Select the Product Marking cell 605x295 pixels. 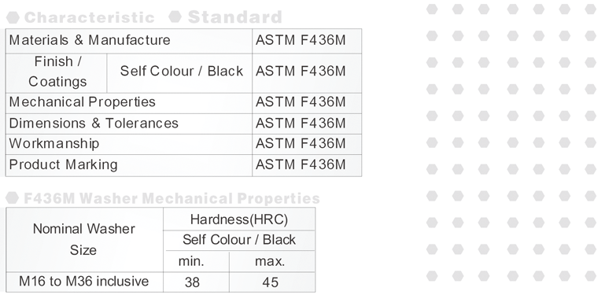[x=129, y=165]
